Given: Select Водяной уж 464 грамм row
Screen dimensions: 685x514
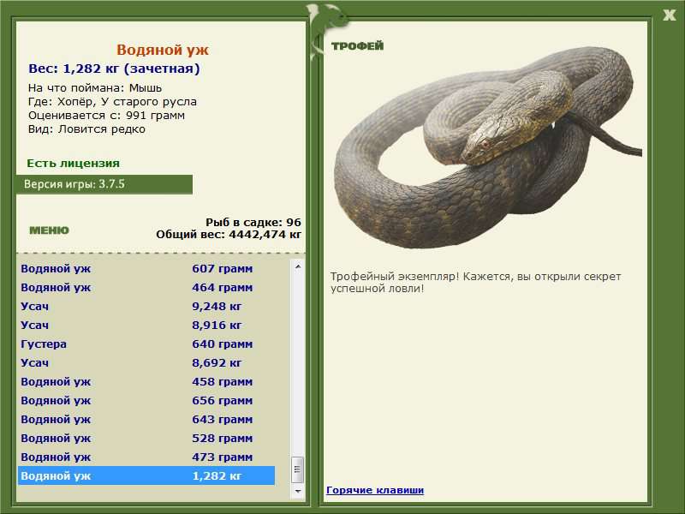Looking at the screenshot, I should 146,287.
